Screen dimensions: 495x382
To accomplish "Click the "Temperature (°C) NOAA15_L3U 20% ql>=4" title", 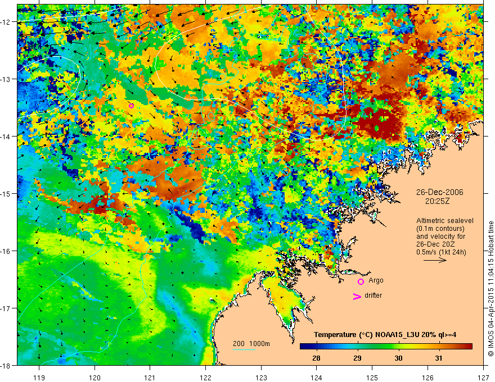I will pos(385,335).
